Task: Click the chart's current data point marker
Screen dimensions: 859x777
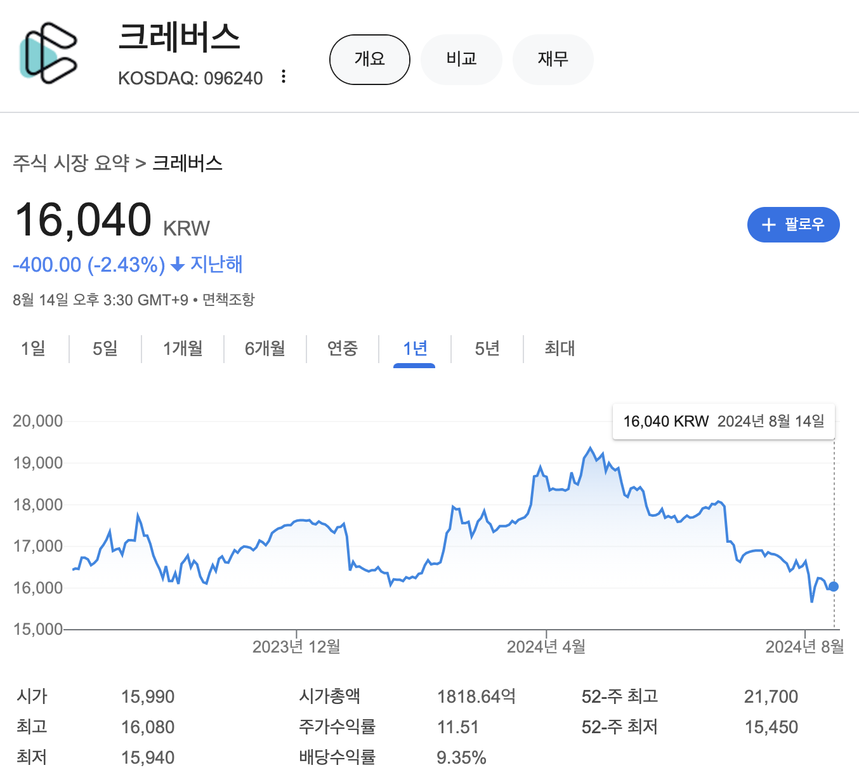Action: point(834,587)
